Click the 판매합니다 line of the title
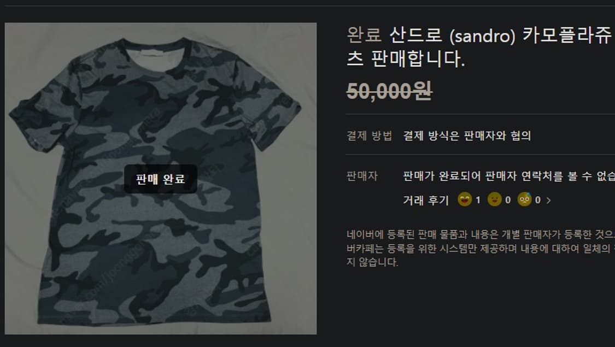Screen dimensions: 615x347 [x=406, y=59]
